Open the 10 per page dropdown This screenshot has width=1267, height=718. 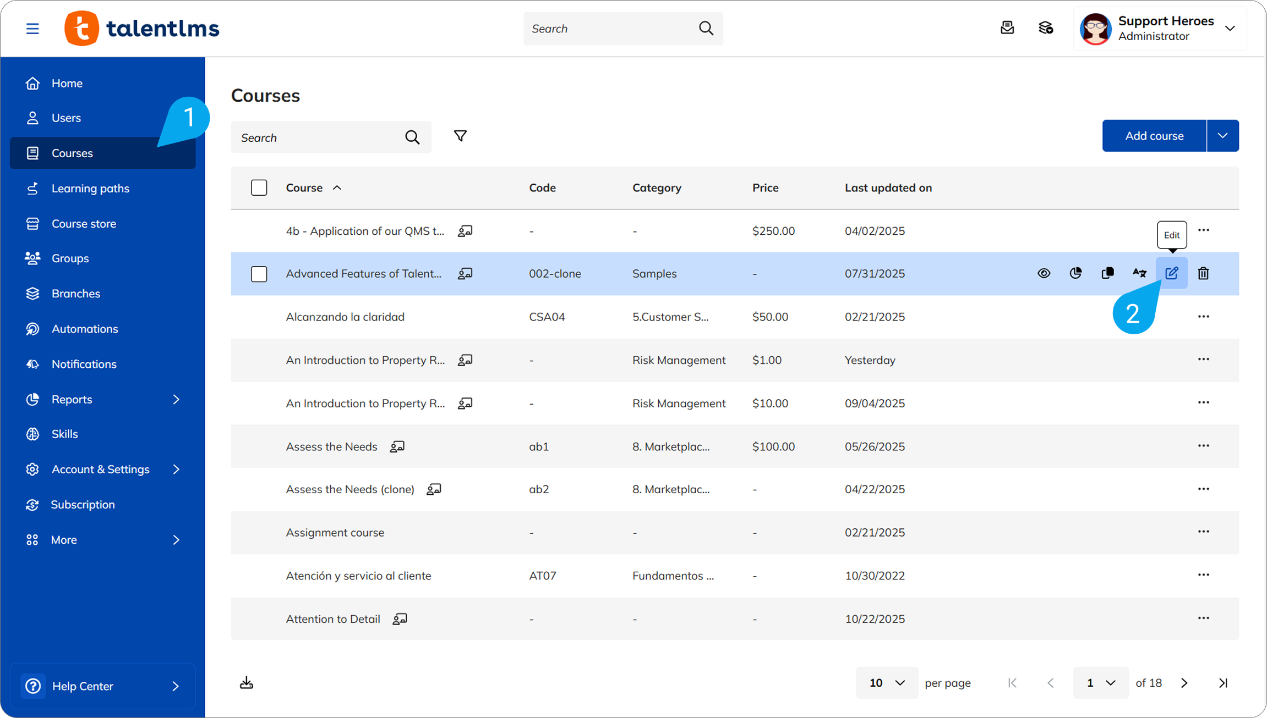tap(887, 683)
